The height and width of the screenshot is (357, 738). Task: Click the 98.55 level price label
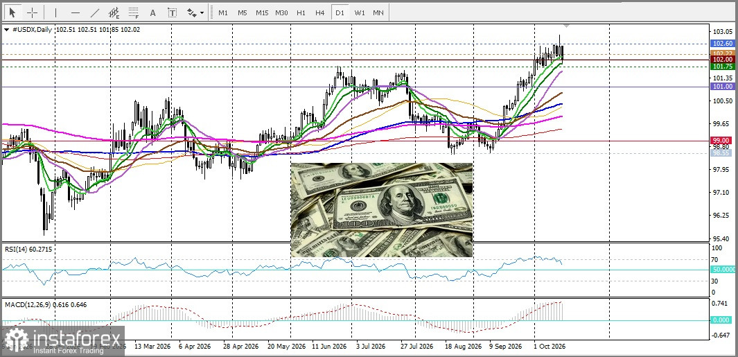point(721,153)
